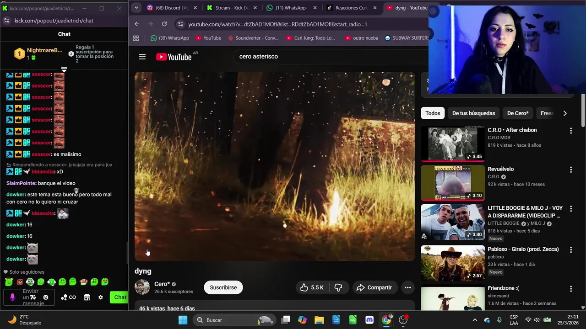Open more options for Friendzone video
Screen dimensions: 586x329
coord(571,289)
